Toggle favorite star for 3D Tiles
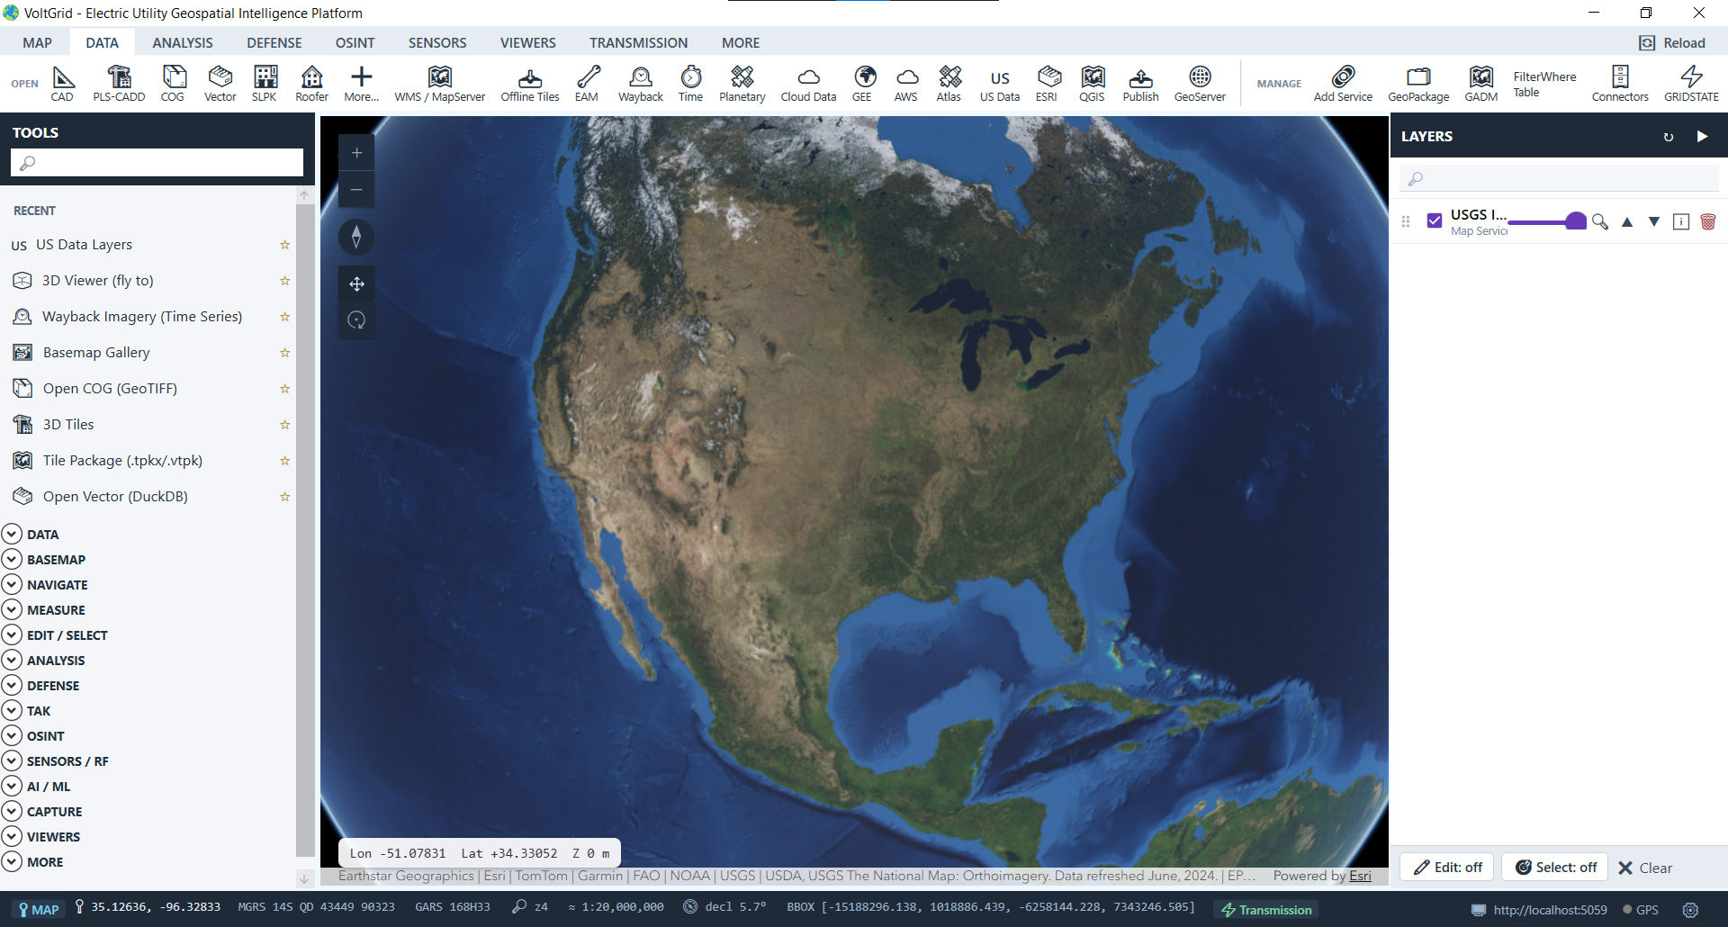Screen dimensions: 1728x927 pos(284,425)
